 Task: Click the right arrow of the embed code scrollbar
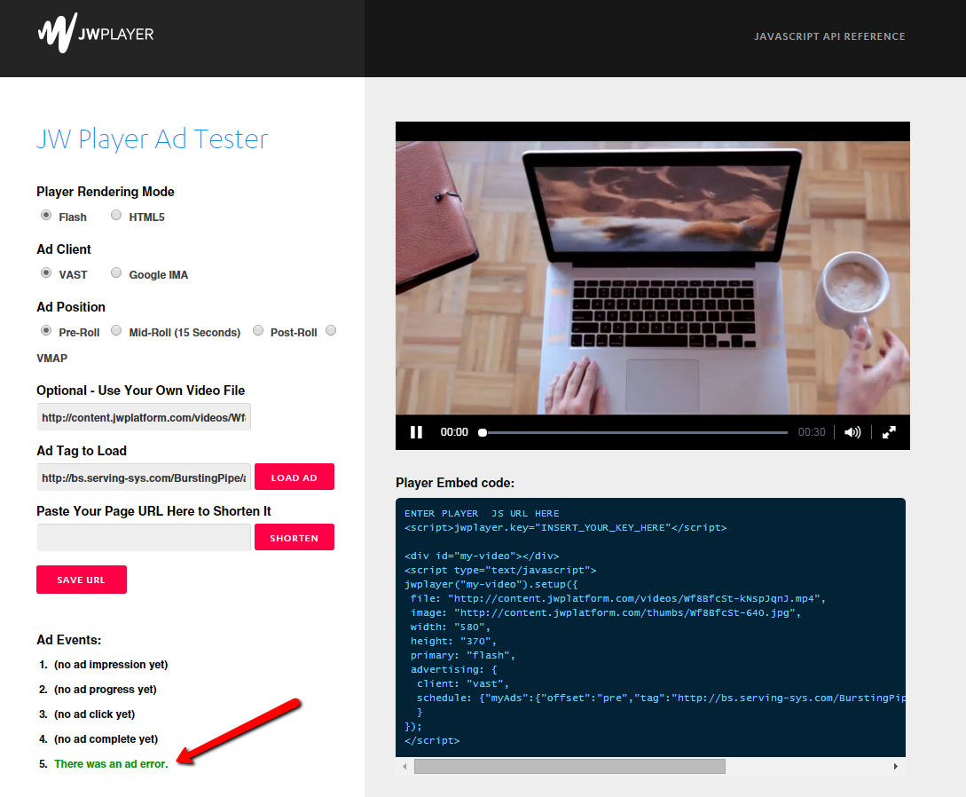[896, 765]
